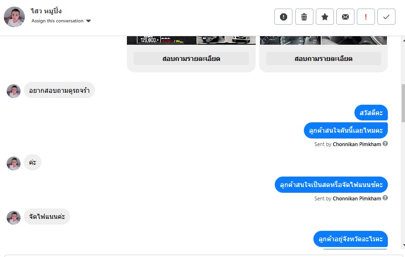This screenshot has width=405, height=257.
Task: Flag conversation as priority red exclamation
Action: [x=366, y=17]
